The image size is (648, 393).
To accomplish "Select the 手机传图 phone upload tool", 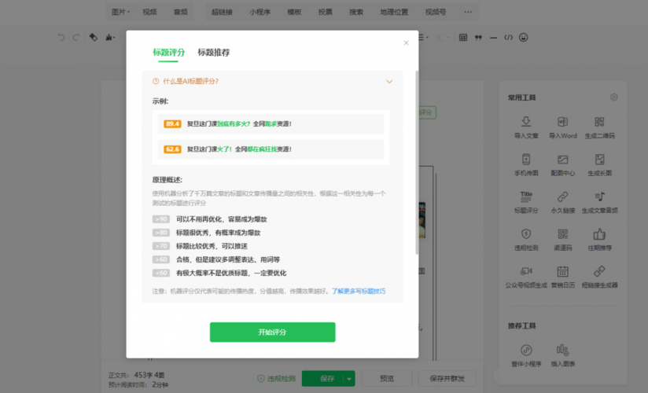I will pyautogui.click(x=525, y=164).
